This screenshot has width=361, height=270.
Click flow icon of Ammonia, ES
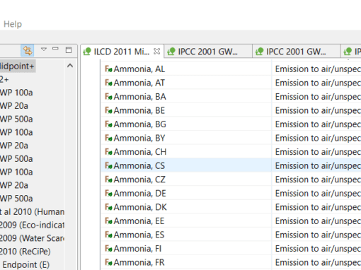point(108,235)
